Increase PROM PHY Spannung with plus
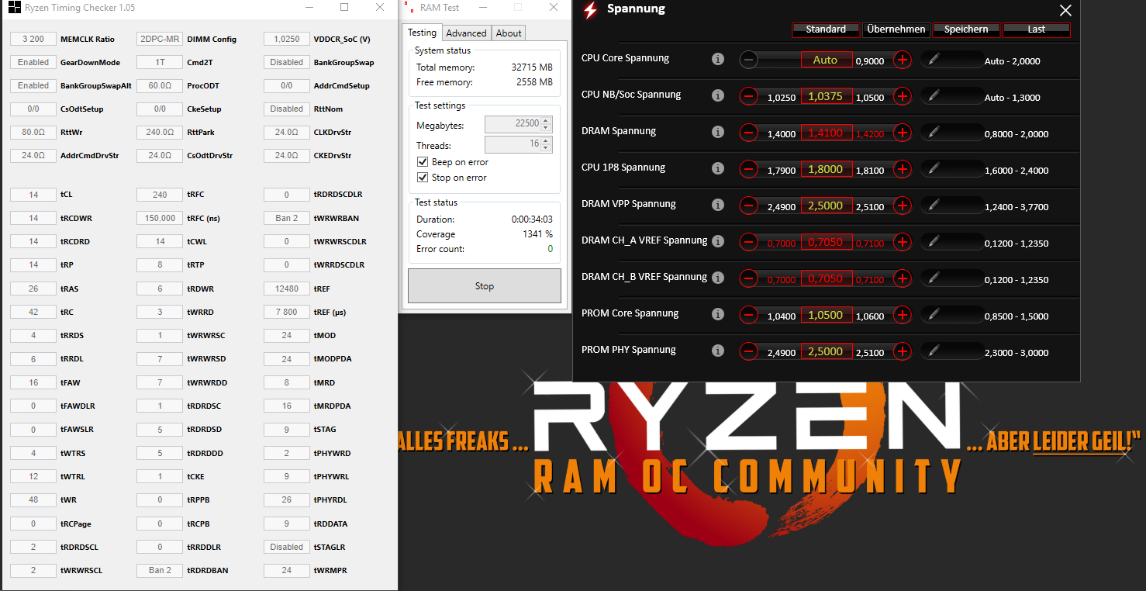The width and height of the screenshot is (1146, 591). coord(903,351)
